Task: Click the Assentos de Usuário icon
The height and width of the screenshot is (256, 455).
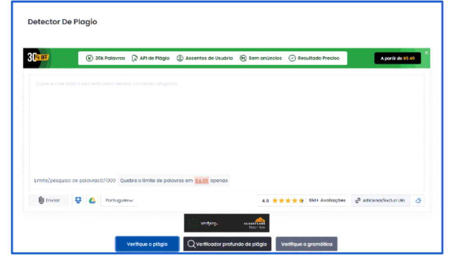Action: tap(180, 58)
